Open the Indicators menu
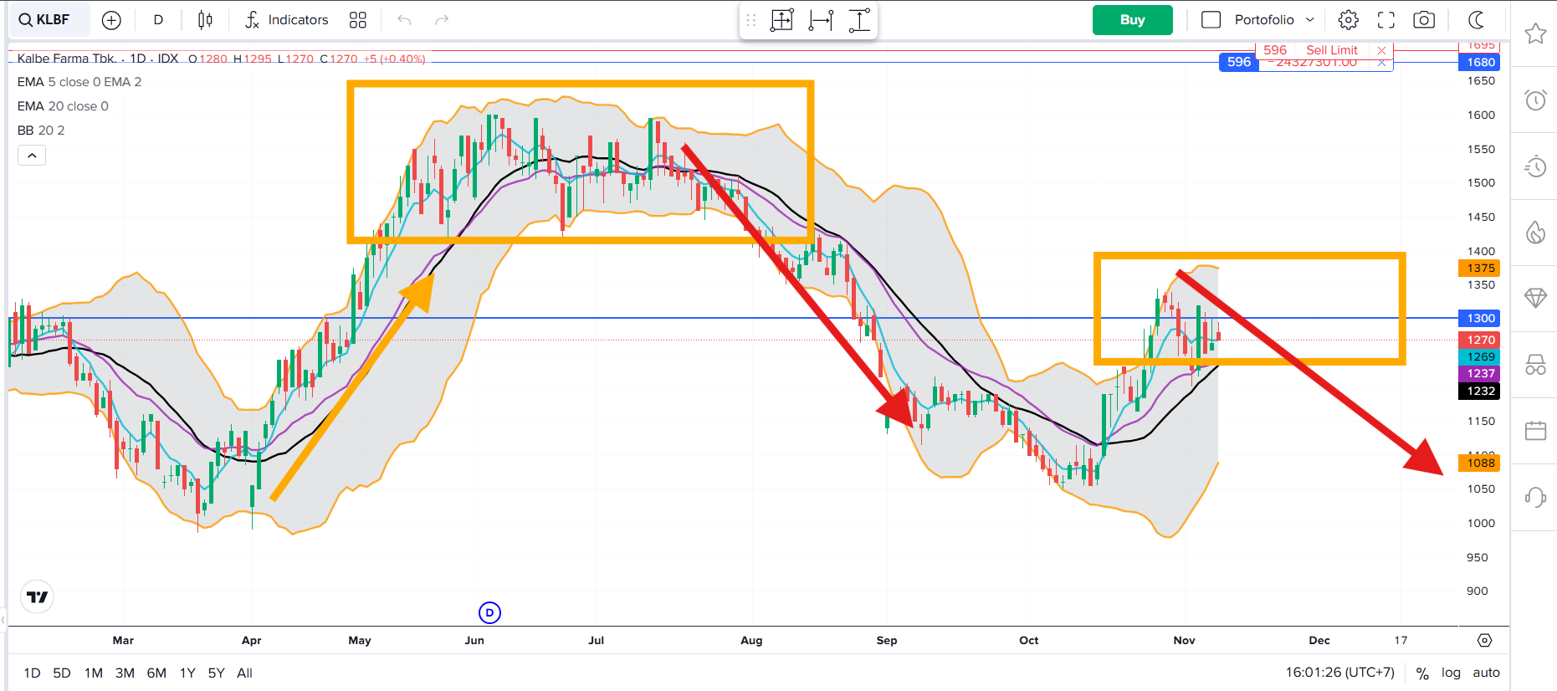This screenshot has width=1557, height=691. click(x=287, y=20)
